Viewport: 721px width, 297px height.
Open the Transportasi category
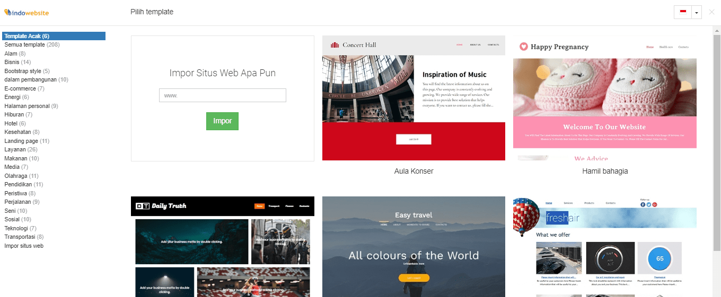pyautogui.click(x=24, y=237)
